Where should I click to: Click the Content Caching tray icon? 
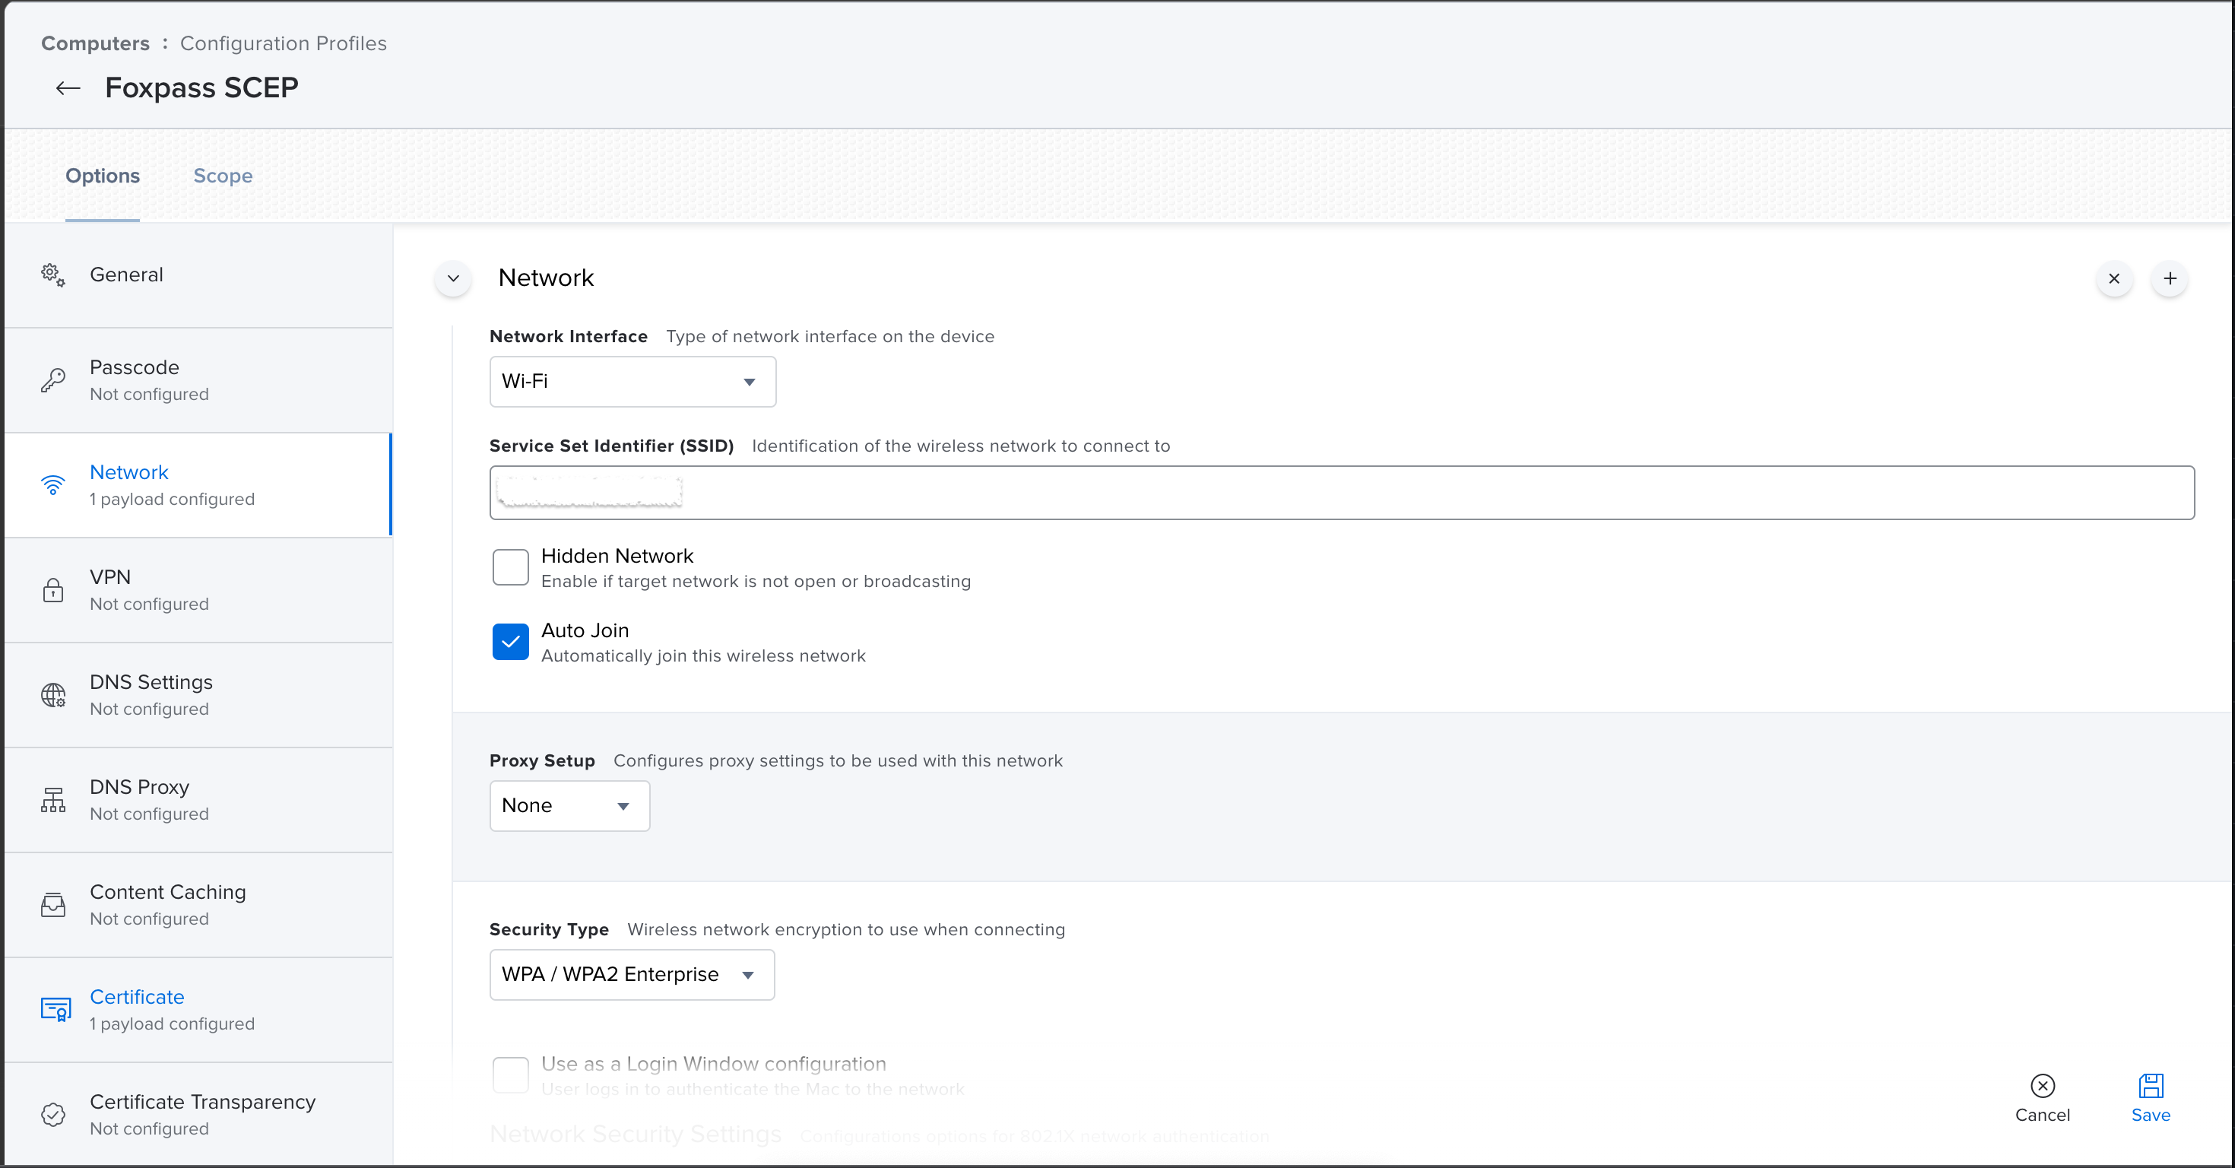[x=53, y=905]
